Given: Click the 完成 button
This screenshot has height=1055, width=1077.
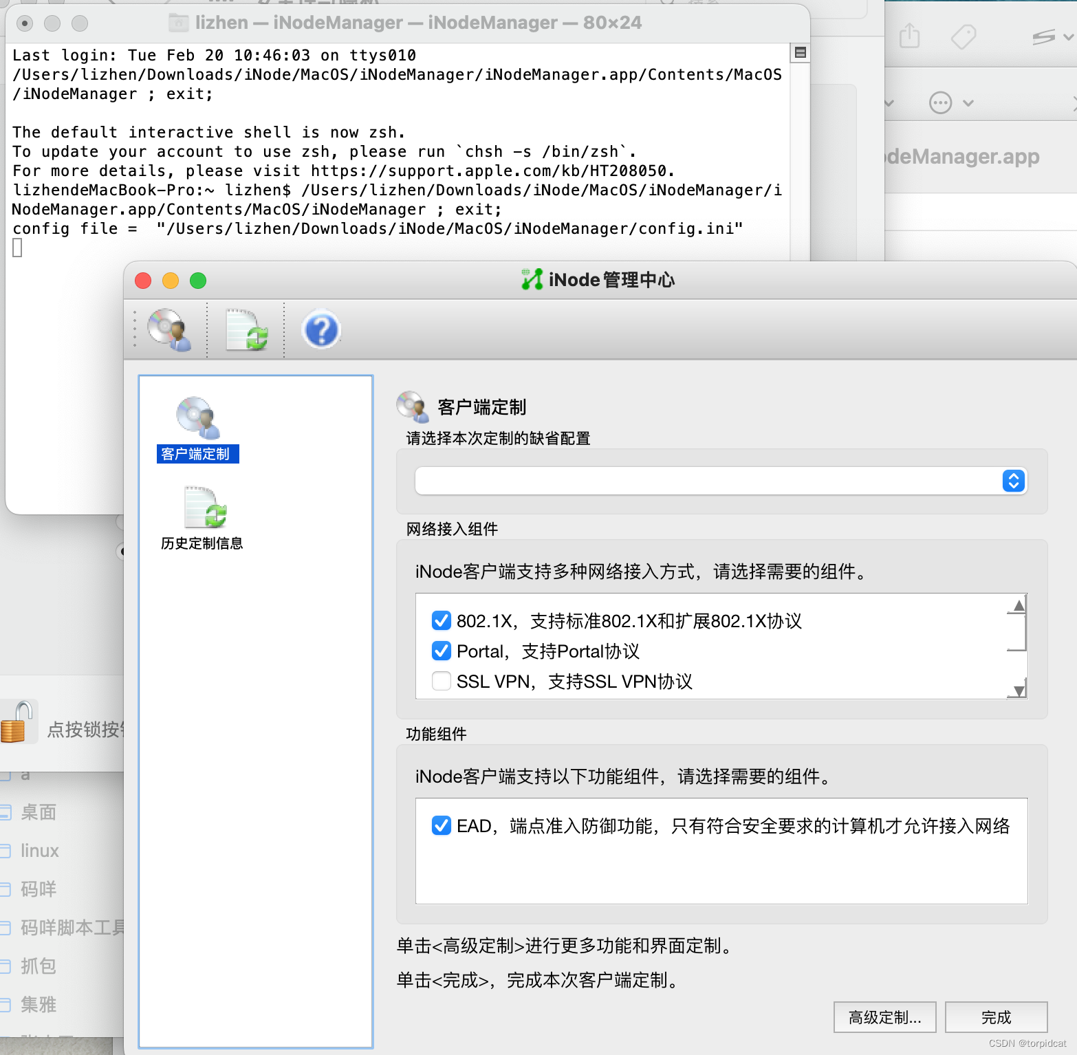Looking at the screenshot, I should pos(996,1017).
